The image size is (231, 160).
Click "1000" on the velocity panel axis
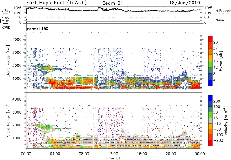coord(17,138)
